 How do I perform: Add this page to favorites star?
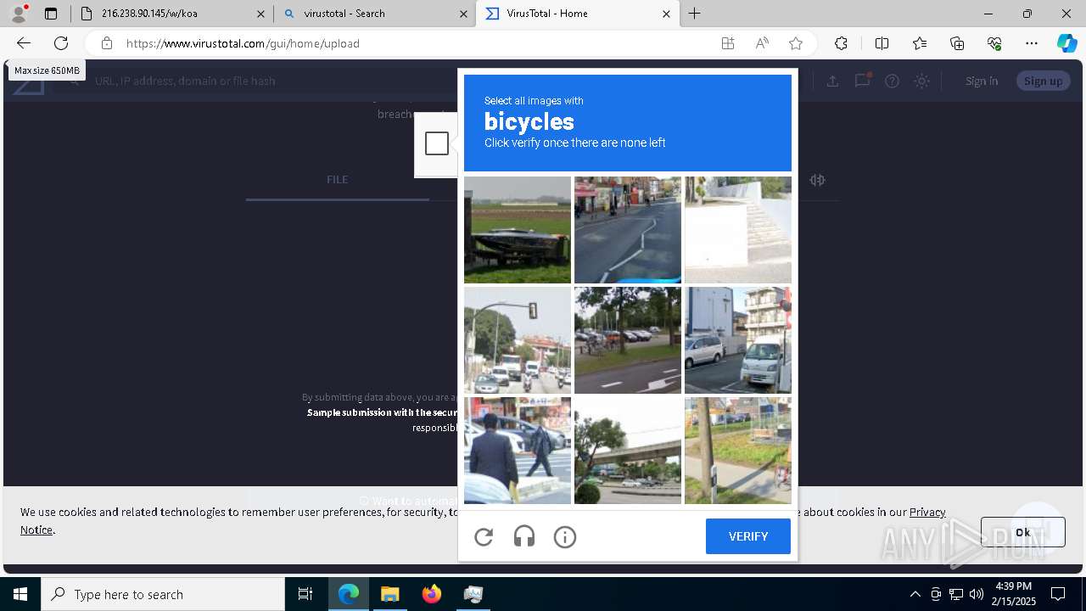click(796, 43)
